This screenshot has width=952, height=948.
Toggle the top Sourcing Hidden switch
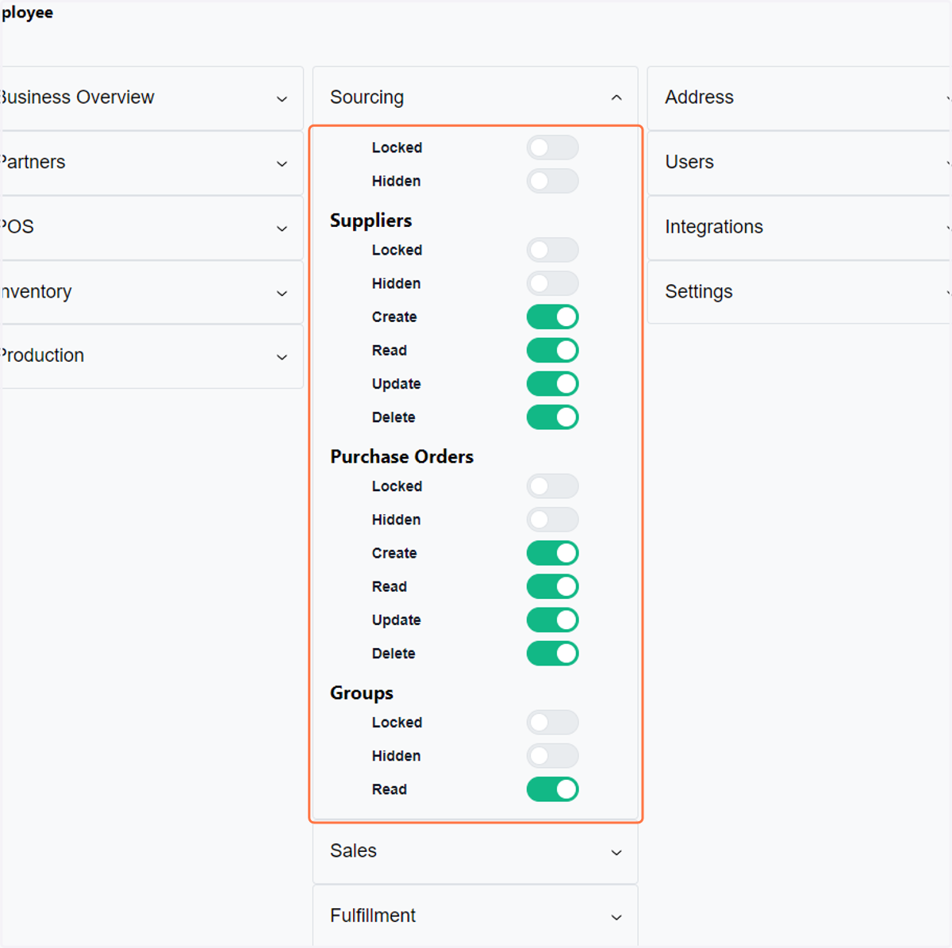(x=553, y=181)
